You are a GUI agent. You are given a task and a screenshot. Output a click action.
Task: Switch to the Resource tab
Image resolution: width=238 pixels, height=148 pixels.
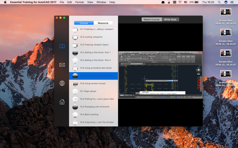point(103,23)
